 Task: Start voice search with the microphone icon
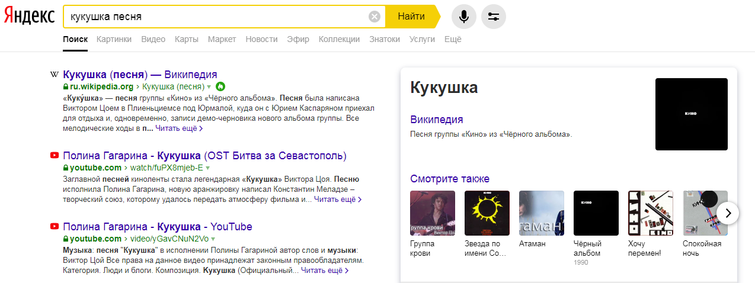pos(464,17)
